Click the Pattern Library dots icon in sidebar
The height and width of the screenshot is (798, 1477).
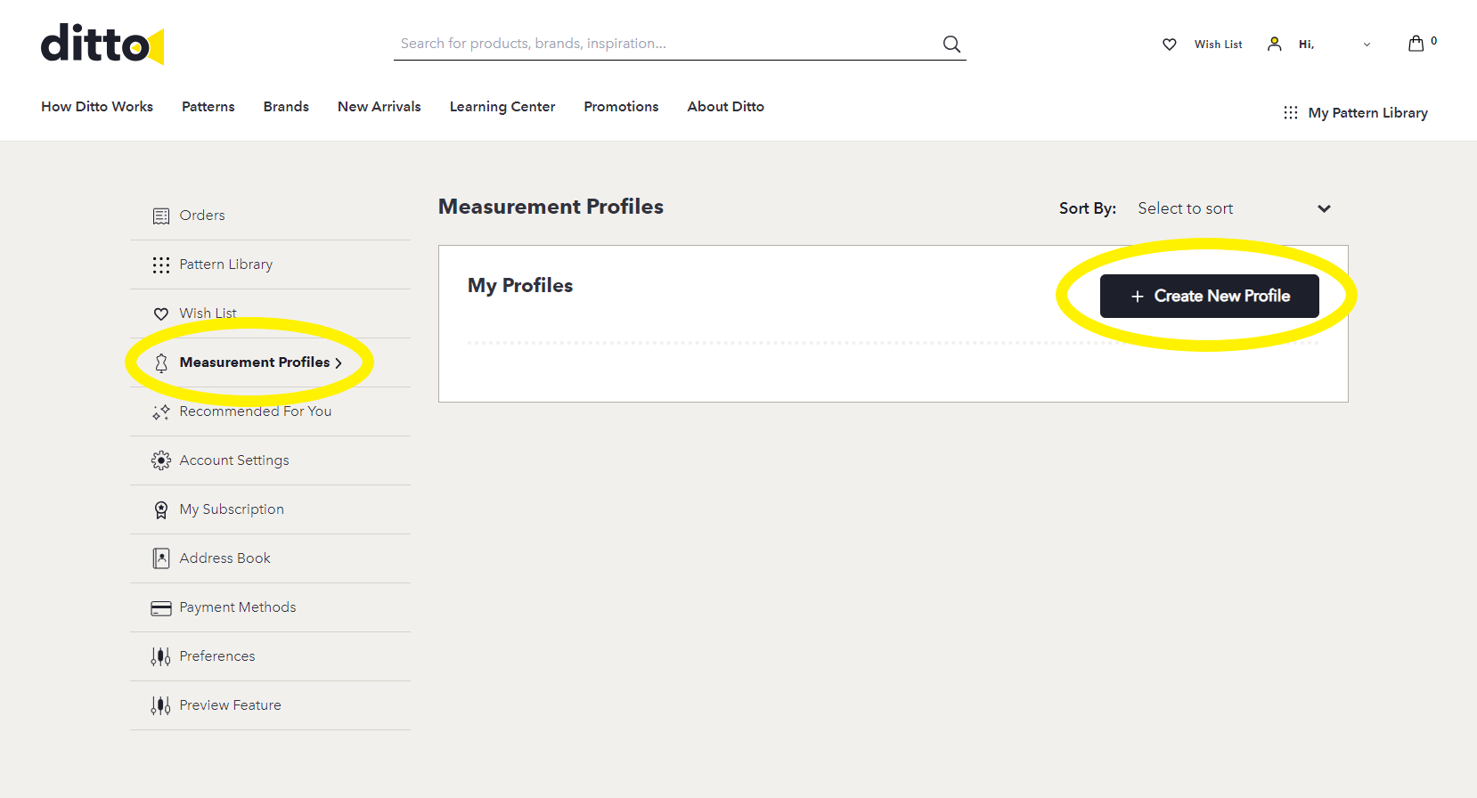(161, 265)
